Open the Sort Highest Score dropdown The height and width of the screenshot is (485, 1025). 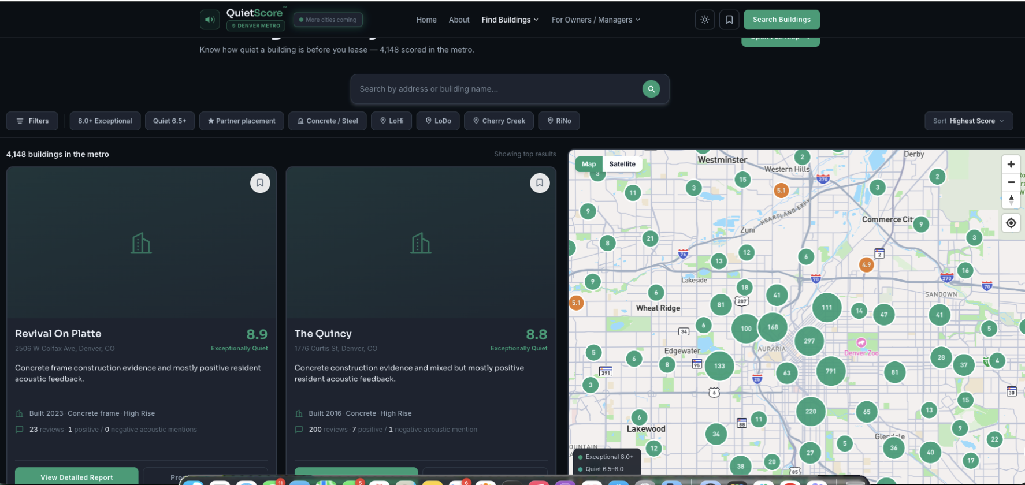point(969,121)
